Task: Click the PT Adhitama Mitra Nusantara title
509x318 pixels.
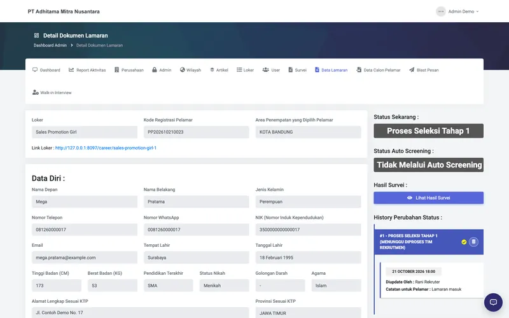Action: point(64,11)
